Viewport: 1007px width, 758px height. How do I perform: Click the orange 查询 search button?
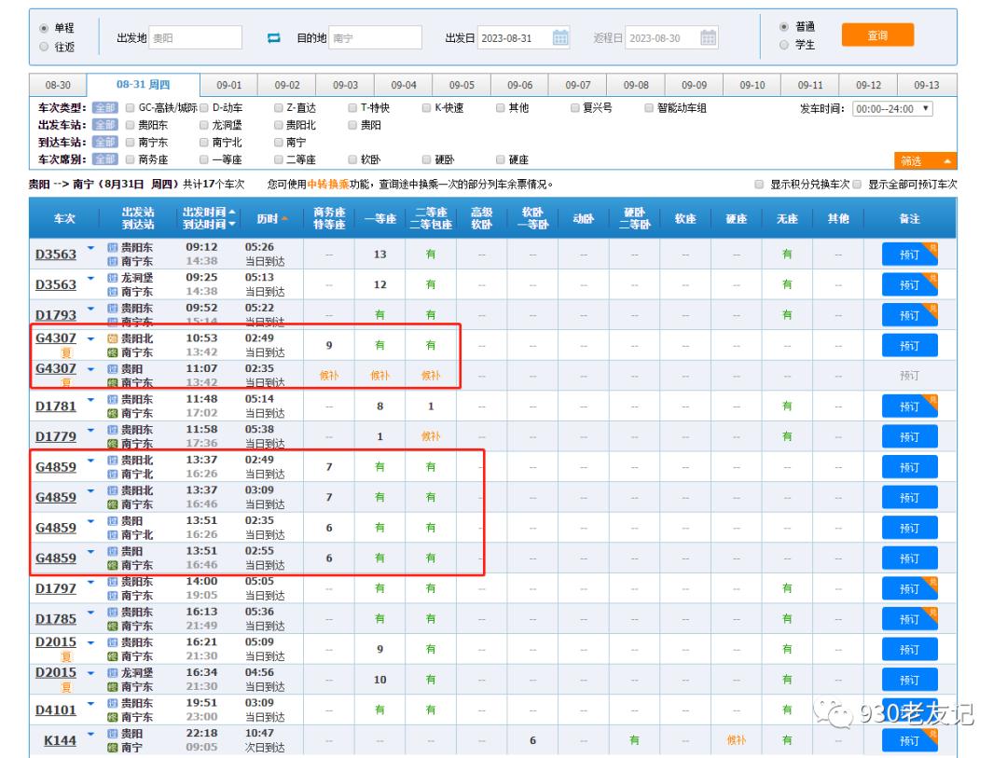point(876,35)
